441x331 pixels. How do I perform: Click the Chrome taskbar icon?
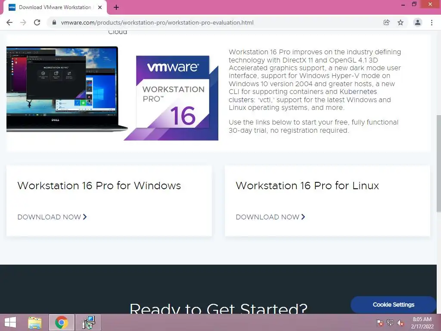point(62,322)
